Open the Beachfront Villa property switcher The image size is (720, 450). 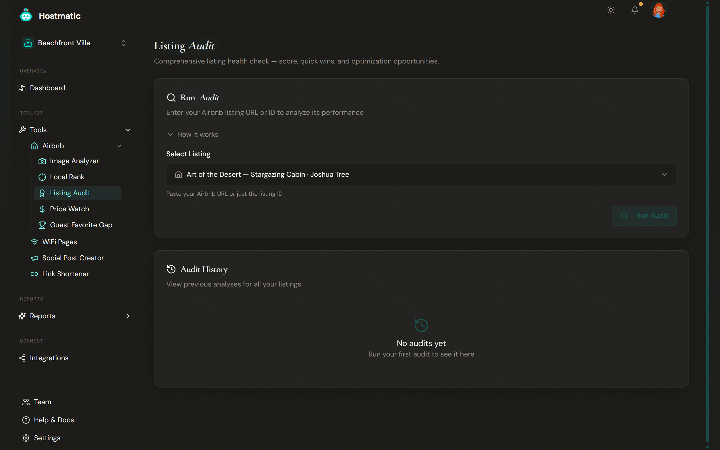tap(74, 43)
